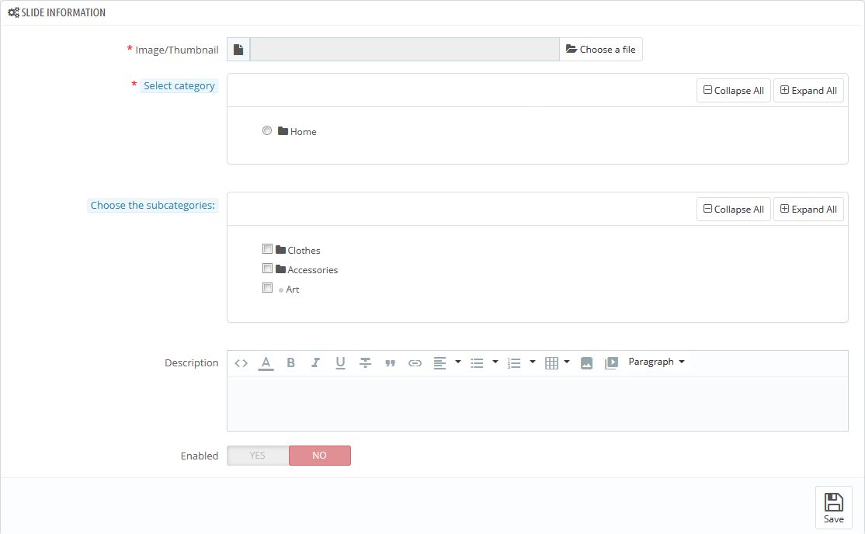Apply underline formatting in the editor

(x=340, y=363)
